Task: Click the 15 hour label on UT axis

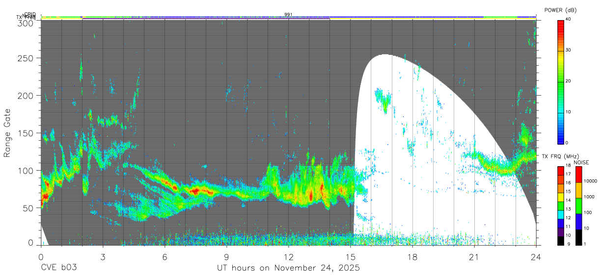Action: point(350,256)
